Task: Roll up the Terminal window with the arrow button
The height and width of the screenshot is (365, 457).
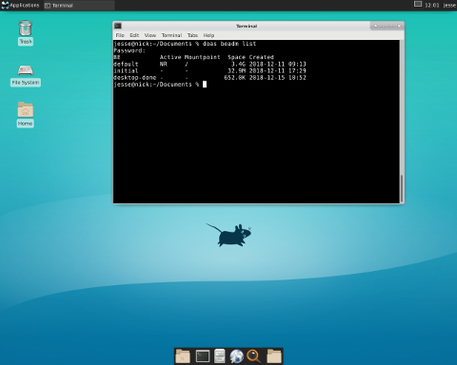Action: [x=375, y=26]
